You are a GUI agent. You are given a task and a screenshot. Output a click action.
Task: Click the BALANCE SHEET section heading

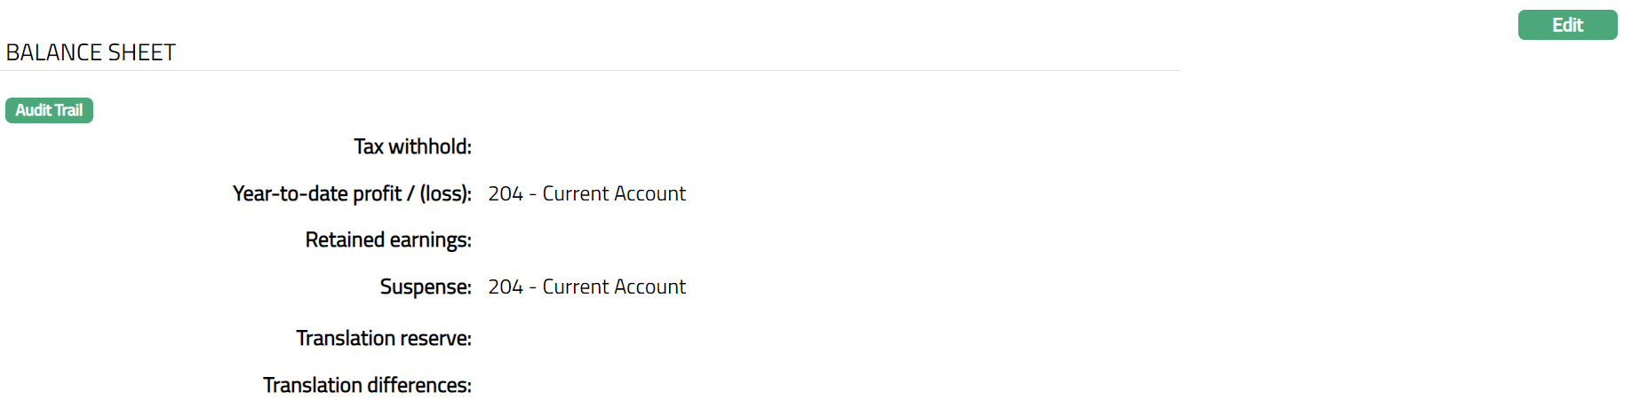pyautogui.click(x=91, y=52)
